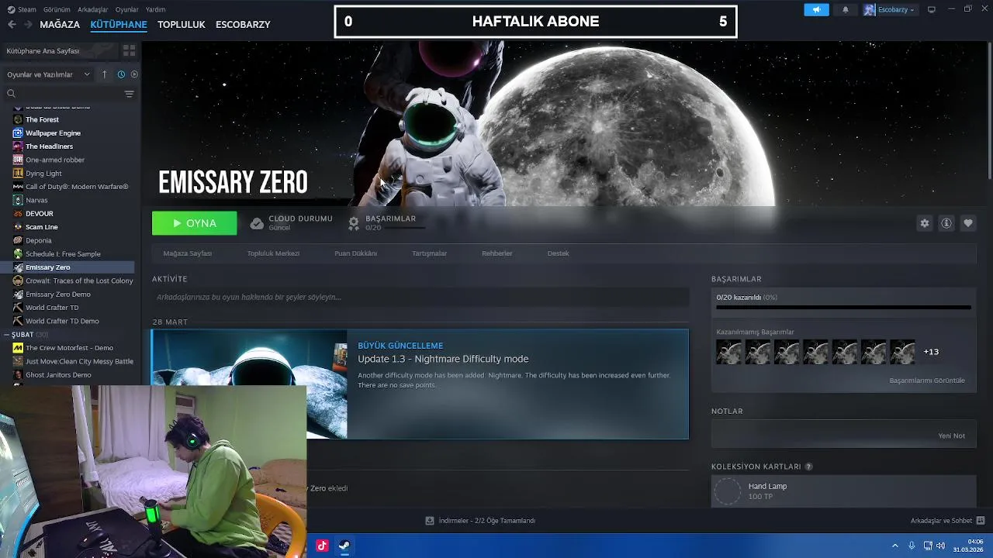Select Call of Duty Modern Warfare entry

pos(77,187)
